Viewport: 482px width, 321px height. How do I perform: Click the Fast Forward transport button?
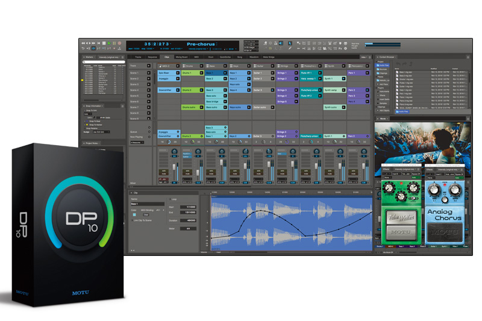pyautogui.click(x=93, y=43)
